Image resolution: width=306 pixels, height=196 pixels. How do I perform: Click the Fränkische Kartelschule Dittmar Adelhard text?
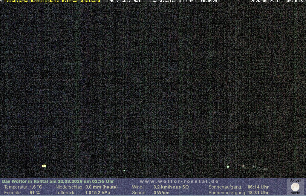52,1
